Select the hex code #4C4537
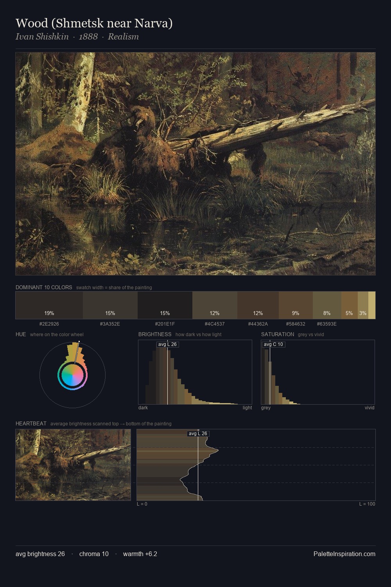391x587 pixels. 215,324
